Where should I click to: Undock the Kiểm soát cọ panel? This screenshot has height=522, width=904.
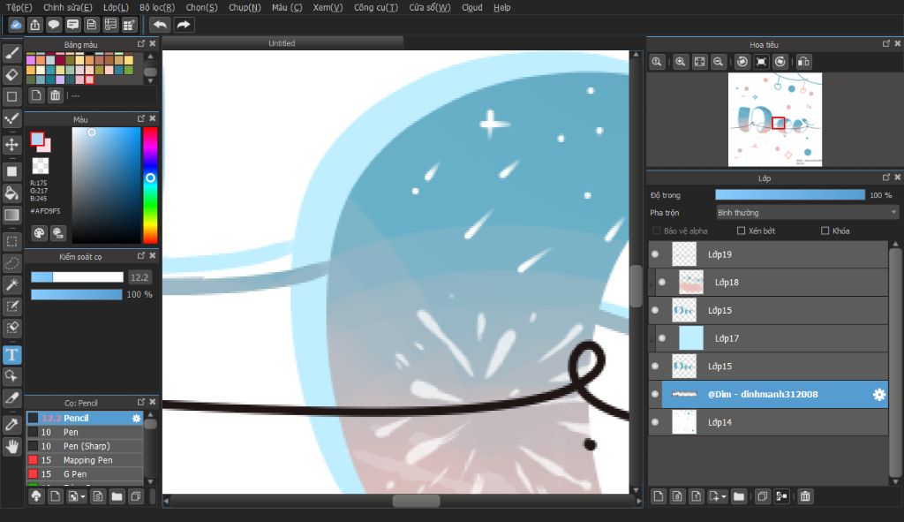(x=141, y=255)
